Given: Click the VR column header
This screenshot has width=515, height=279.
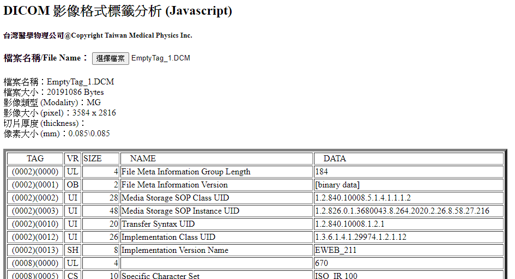Looking at the screenshot, I should [x=72, y=159].
